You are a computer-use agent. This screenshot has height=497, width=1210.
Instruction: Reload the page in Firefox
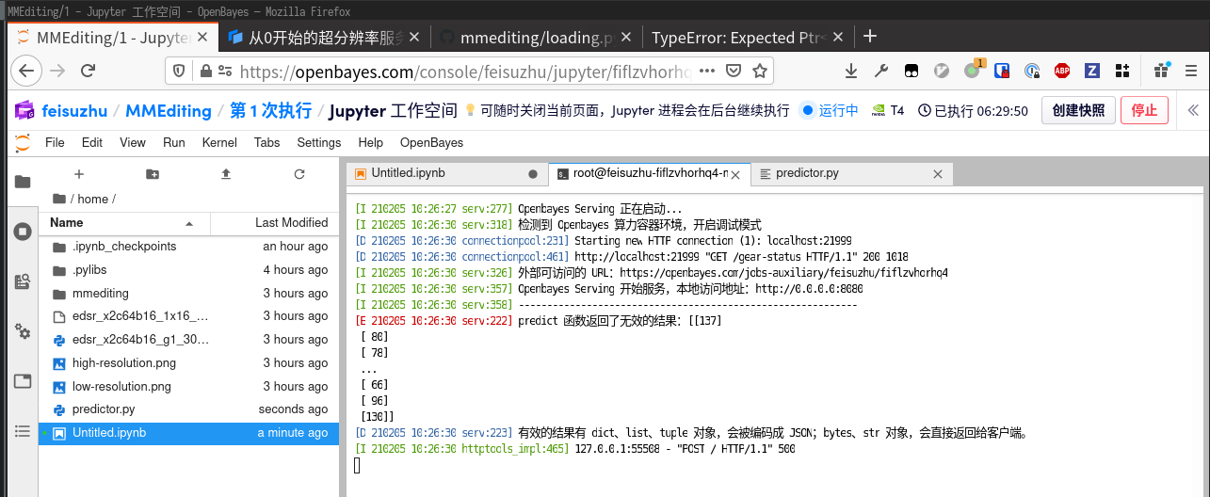(88, 71)
